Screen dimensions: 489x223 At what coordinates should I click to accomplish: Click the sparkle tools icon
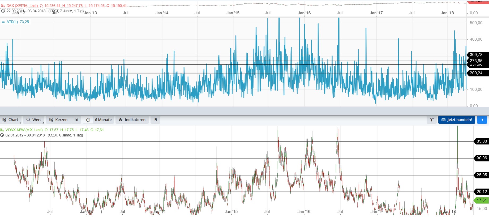[x=432, y=120]
